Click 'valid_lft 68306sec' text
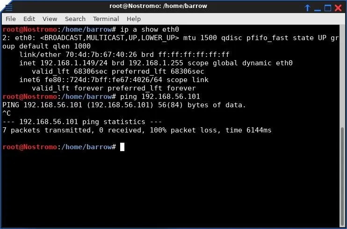This screenshot has height=229, width=347. [x=70, y=71]
